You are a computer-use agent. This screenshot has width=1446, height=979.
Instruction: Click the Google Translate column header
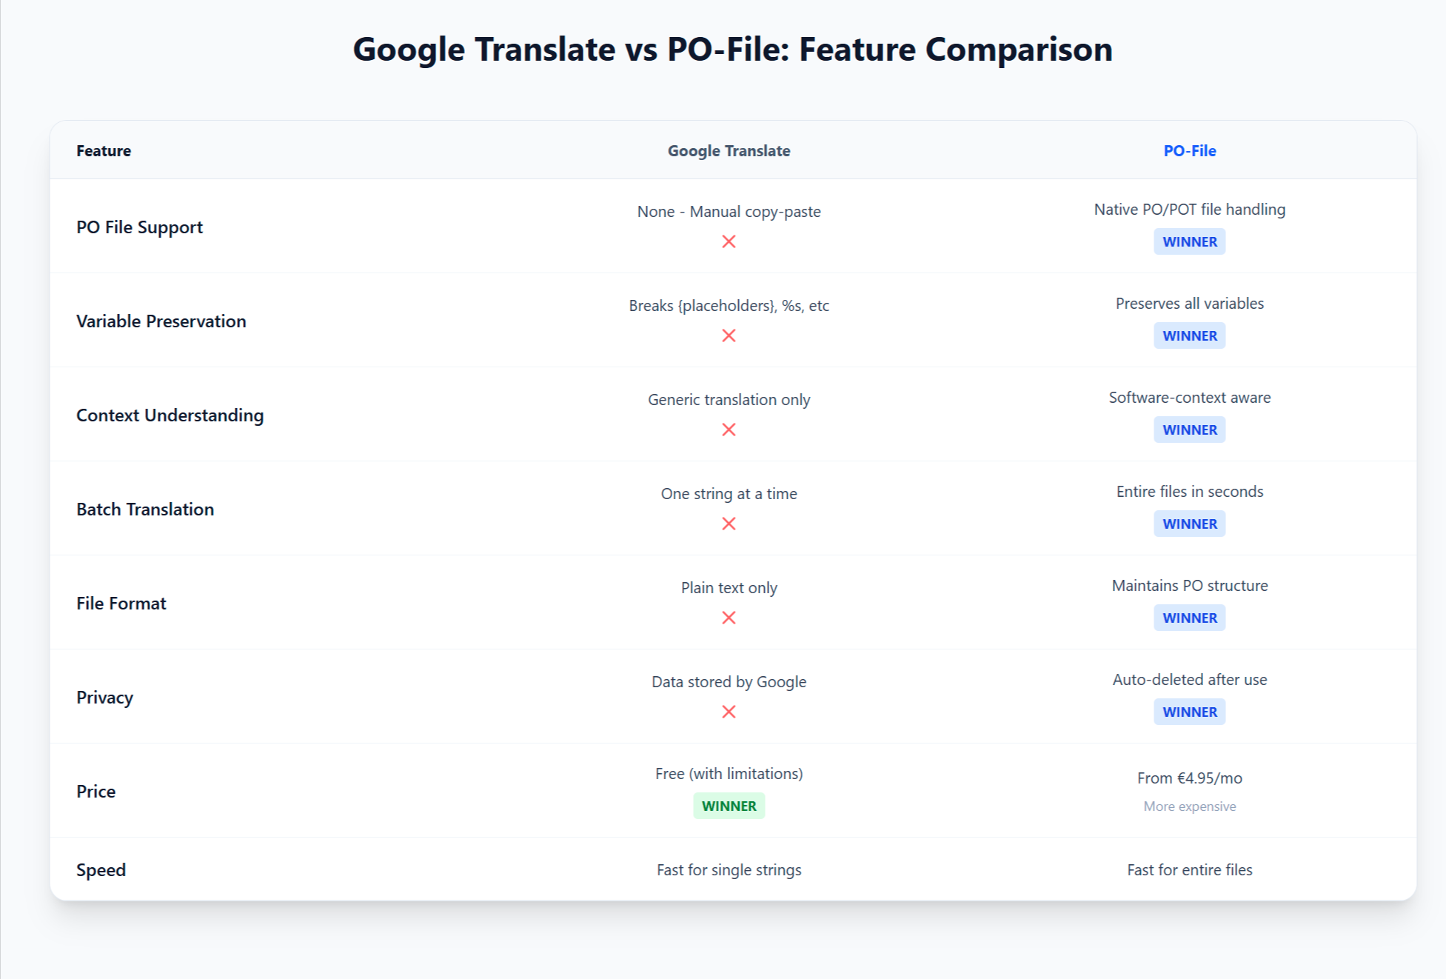[729, 150]
